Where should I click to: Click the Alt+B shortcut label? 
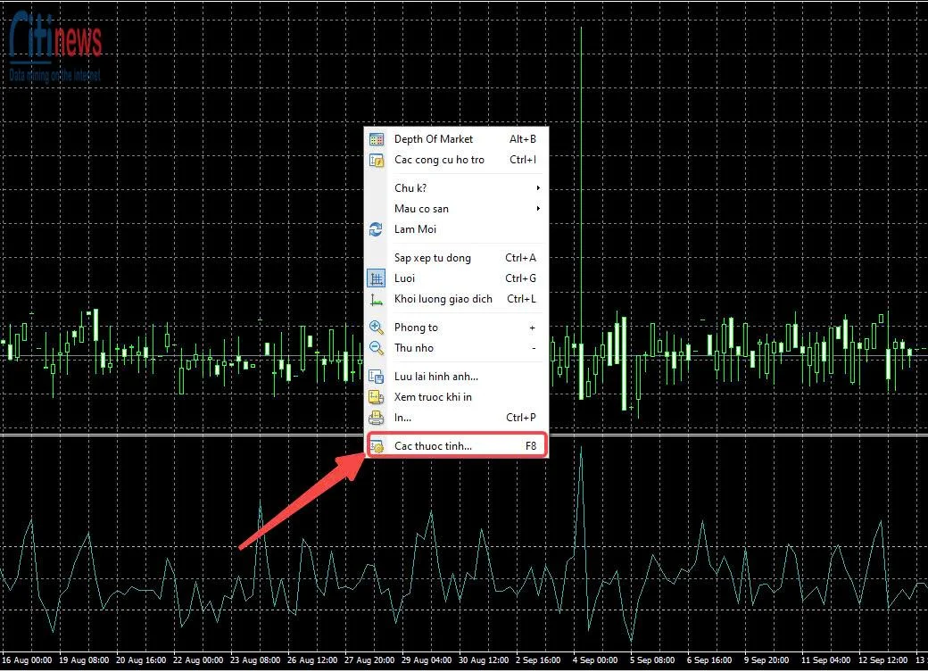(x=523, y=139)
